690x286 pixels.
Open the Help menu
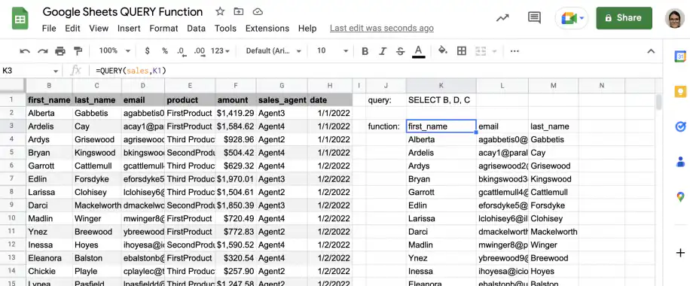(307, 28)
